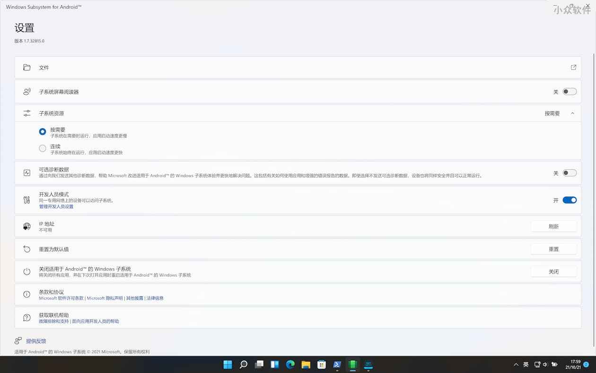Screen dimensions: 596x373
Task: Select the 按需要 radio button
Action: 43,132
